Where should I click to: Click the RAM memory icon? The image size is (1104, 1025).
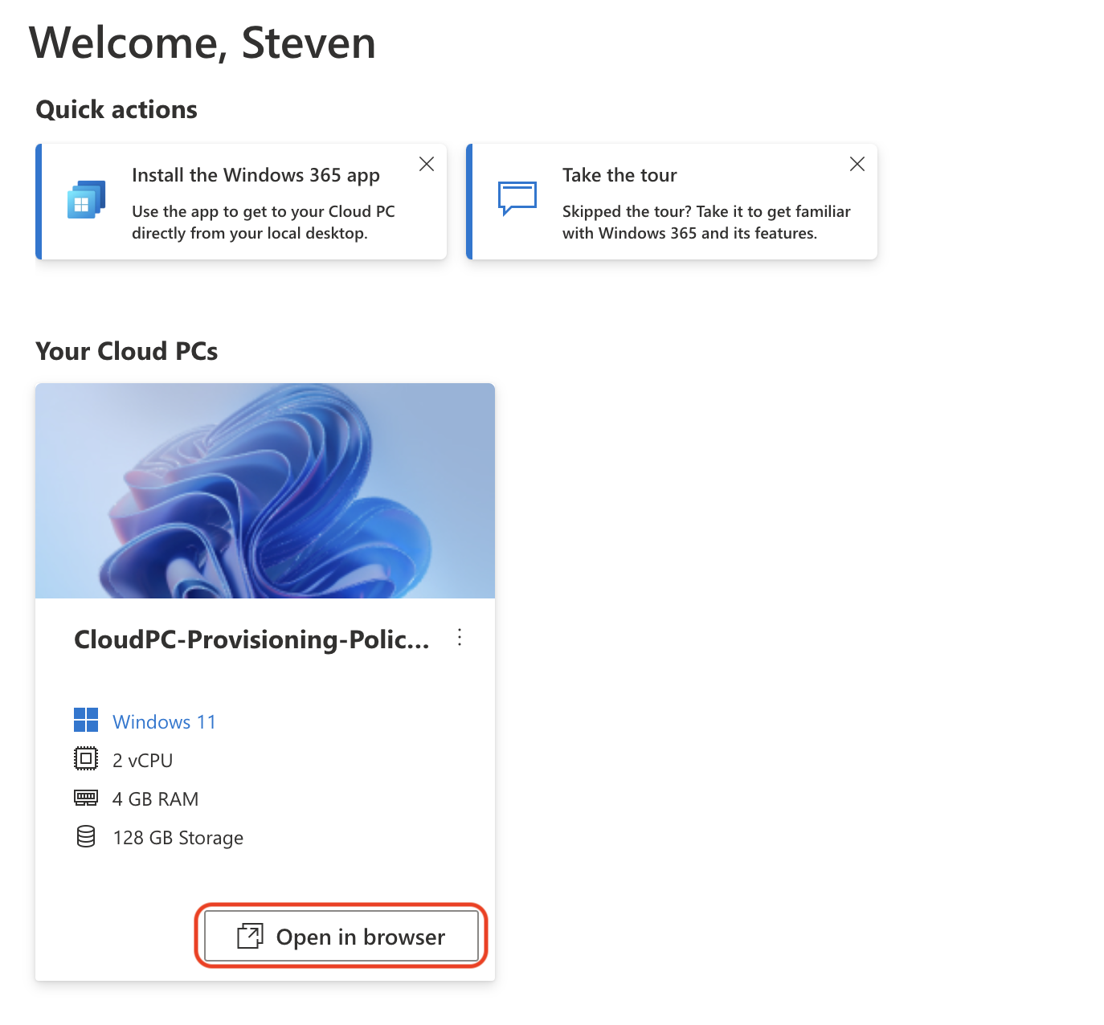[86, 798]
